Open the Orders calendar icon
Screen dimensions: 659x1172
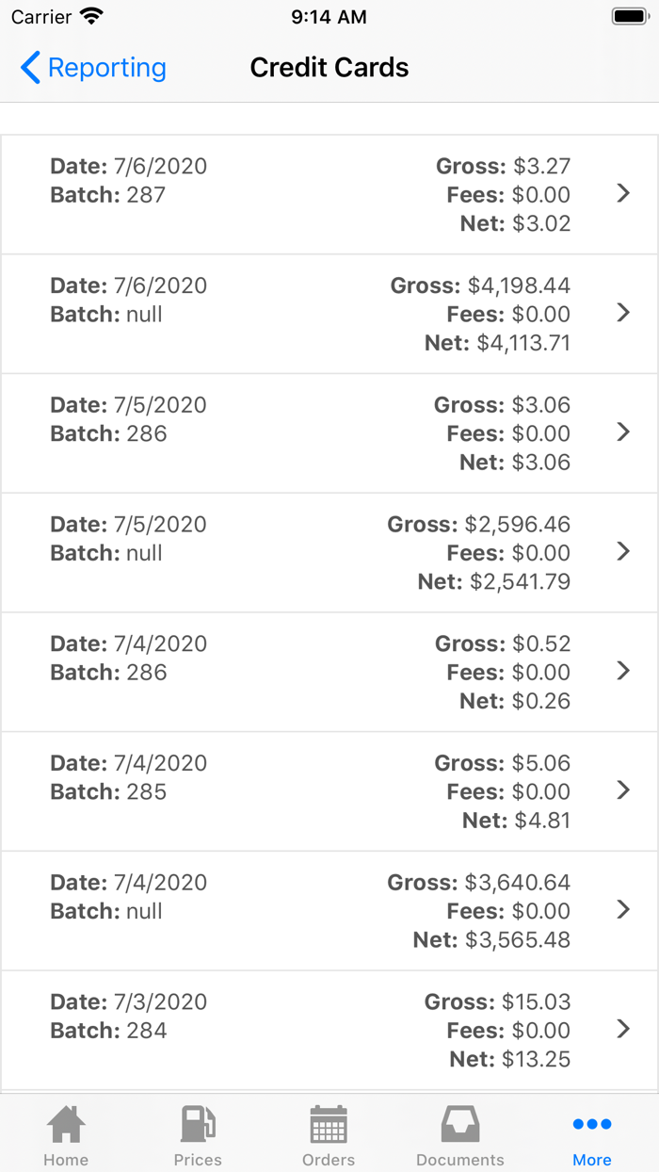[329, 1124]
